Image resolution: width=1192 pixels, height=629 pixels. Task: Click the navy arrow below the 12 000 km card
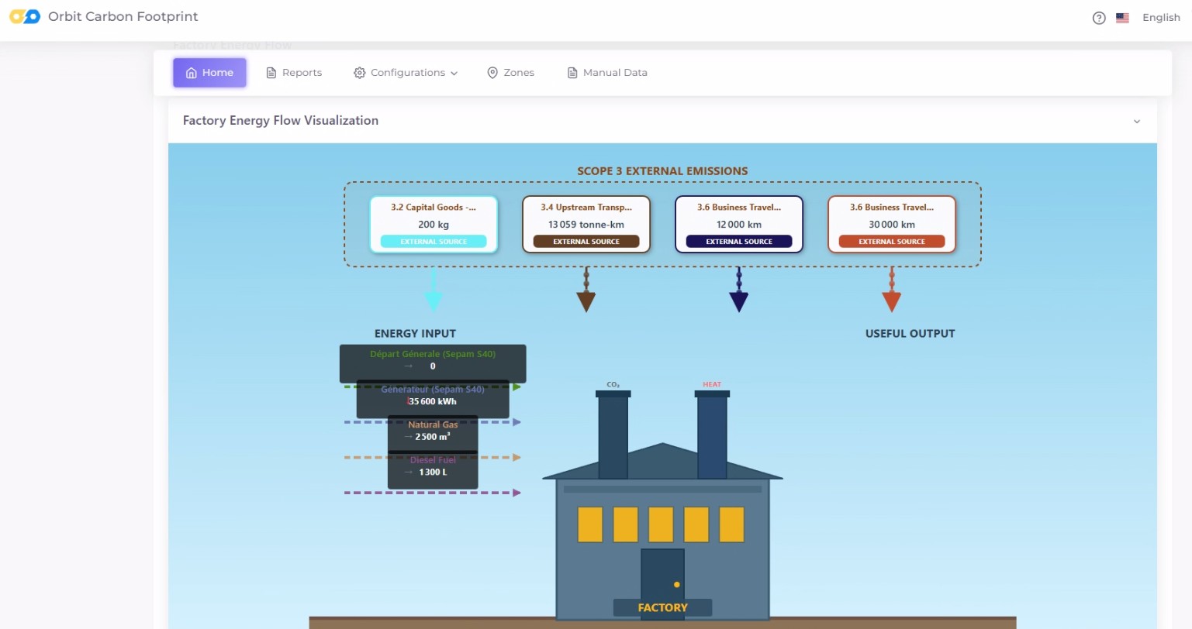point(739,298)
